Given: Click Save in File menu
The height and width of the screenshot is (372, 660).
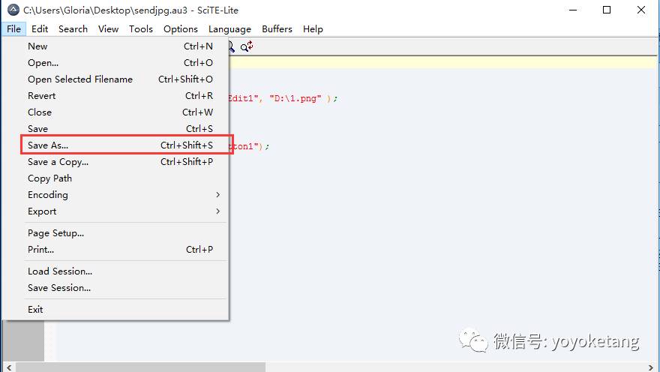Looking at the screenshot, I should coord(115,129).
